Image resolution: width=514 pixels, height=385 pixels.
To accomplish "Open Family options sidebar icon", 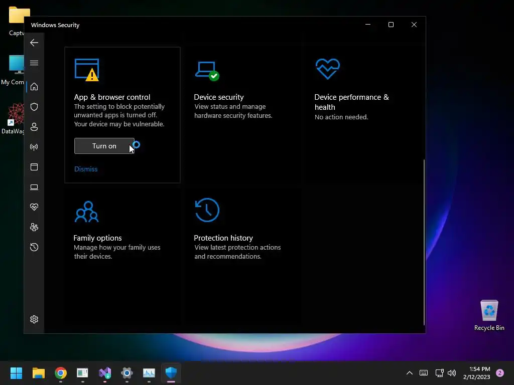I will 34,227.
